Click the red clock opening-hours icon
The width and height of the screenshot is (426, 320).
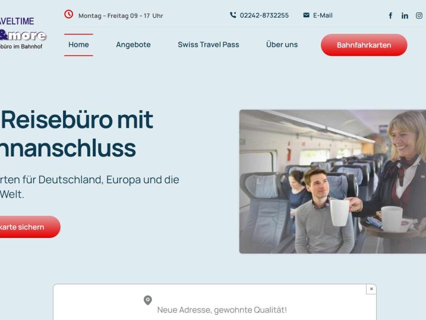pos(69,14)
